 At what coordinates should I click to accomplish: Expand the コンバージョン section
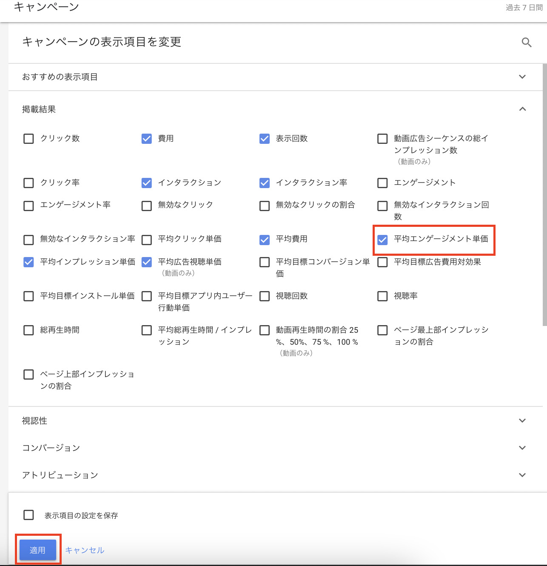tap(522, 448)
